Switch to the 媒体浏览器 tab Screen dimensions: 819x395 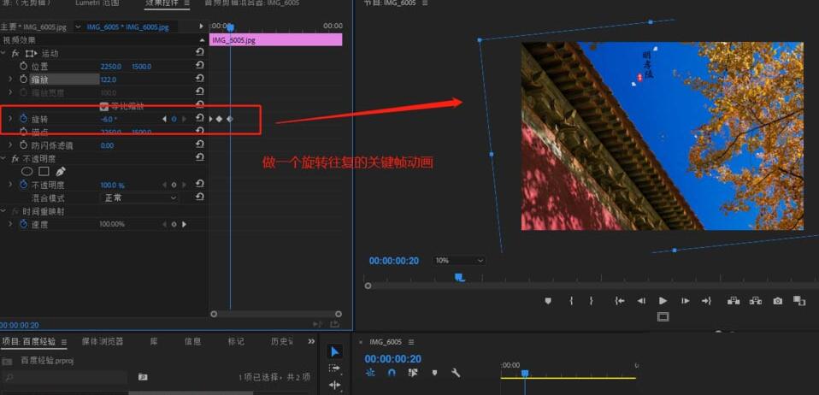coord(103,341)
